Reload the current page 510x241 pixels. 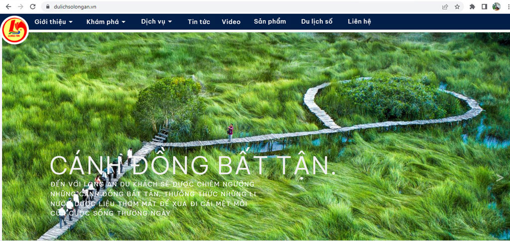point(33,7)
